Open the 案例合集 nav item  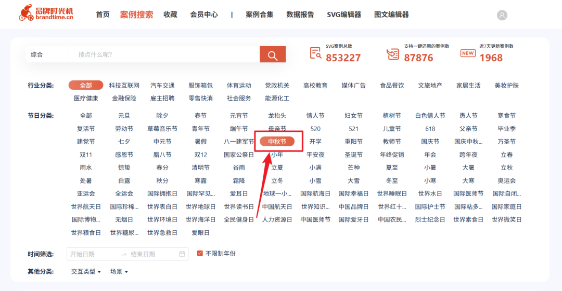[260, 15]
